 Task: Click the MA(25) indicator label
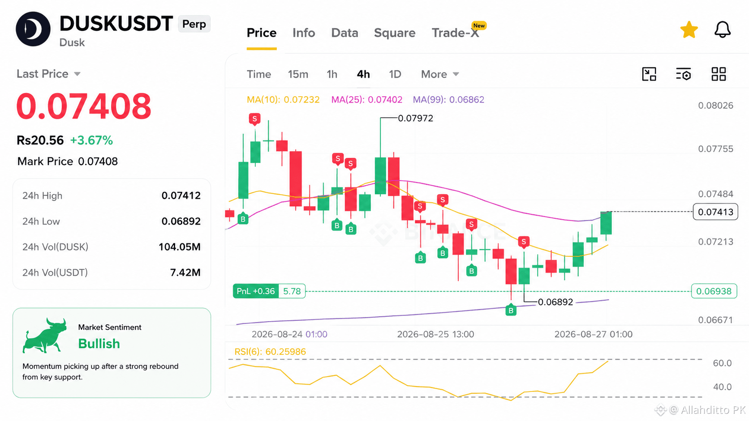[367, 100]
